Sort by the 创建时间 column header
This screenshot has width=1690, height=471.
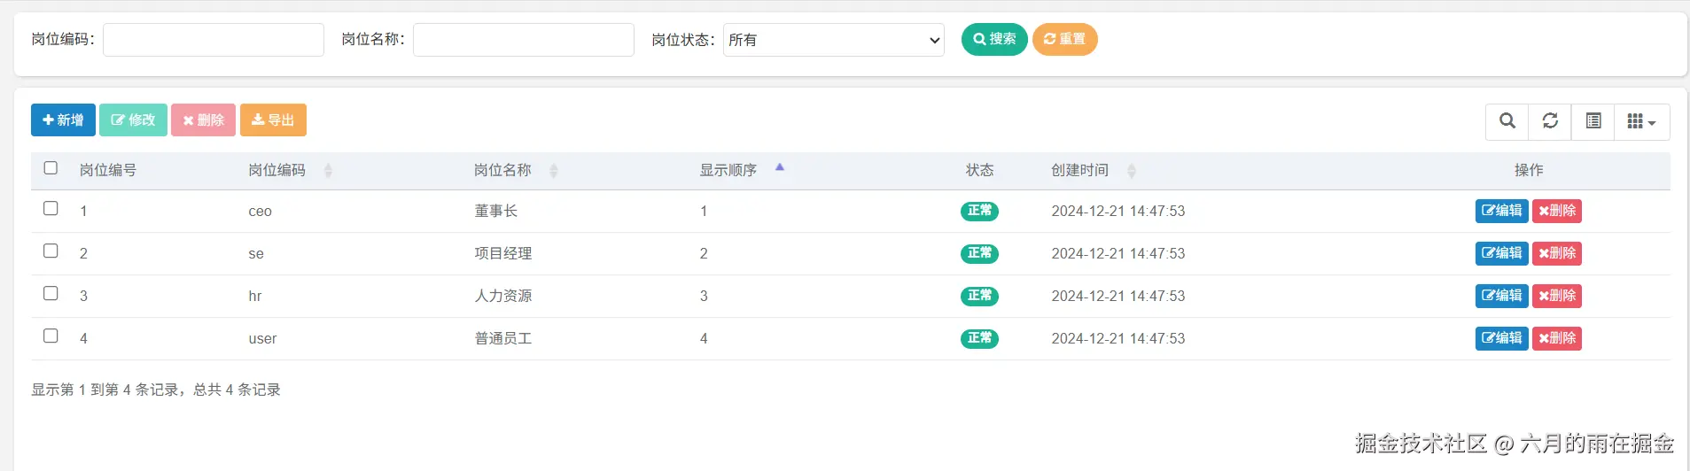(1080, 170)
